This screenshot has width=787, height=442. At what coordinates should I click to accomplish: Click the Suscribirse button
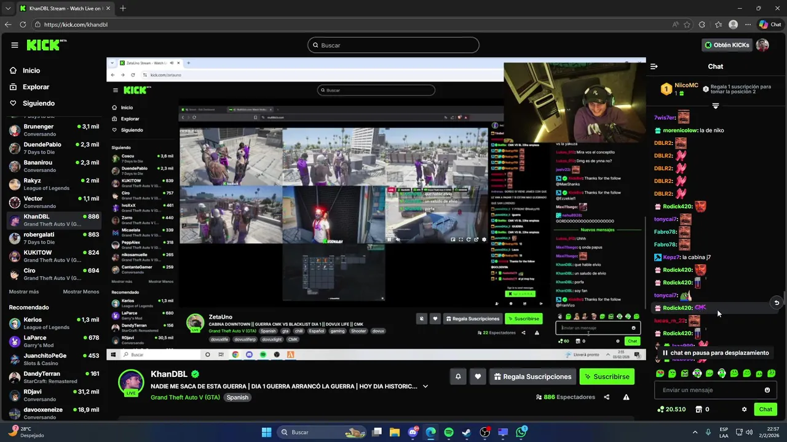607,376
